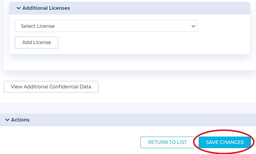Collapse the Actions panel using its arrow
The height and width of the screenshot is (154, 256).
pyautogui.click(x=7, y=120)
